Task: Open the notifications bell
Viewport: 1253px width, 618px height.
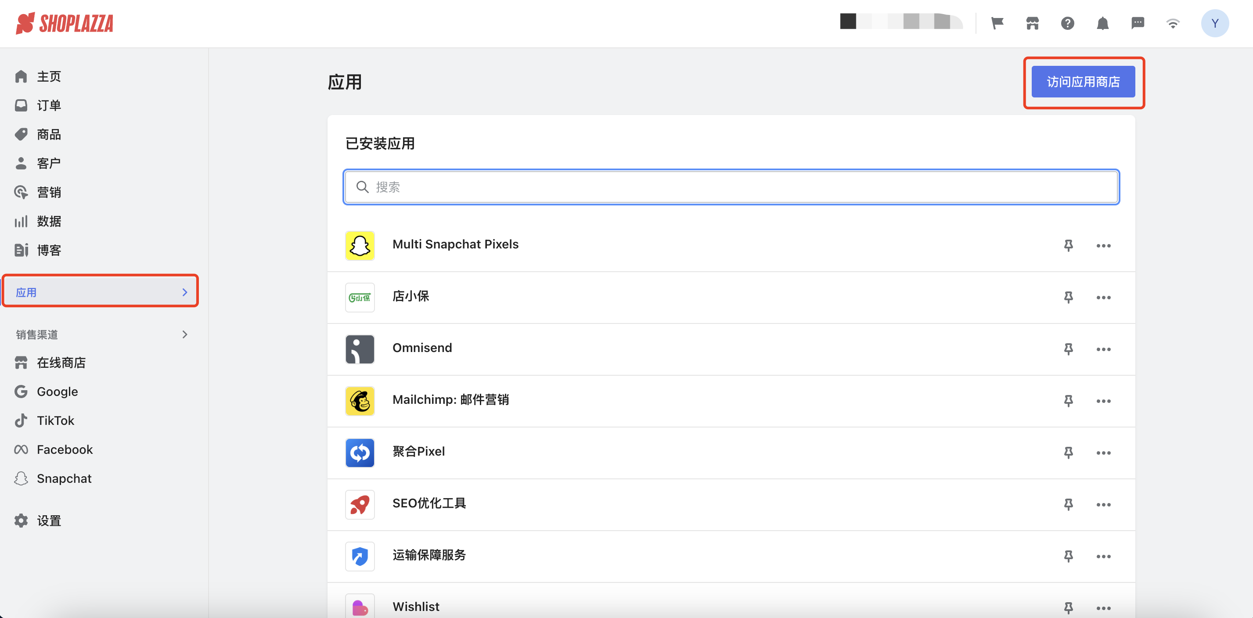Action: pyautogui.click(x=1102, y=23)
